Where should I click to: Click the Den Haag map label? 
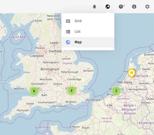(125, 82)
